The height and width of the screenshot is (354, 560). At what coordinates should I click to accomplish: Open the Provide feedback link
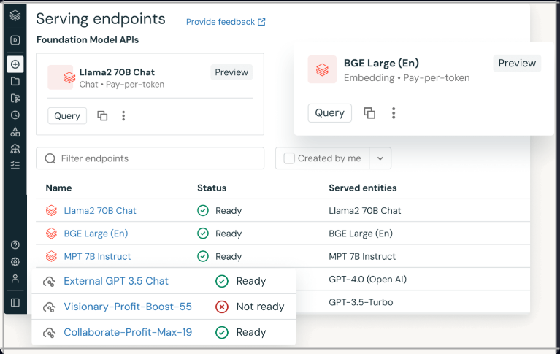[226, 22]
